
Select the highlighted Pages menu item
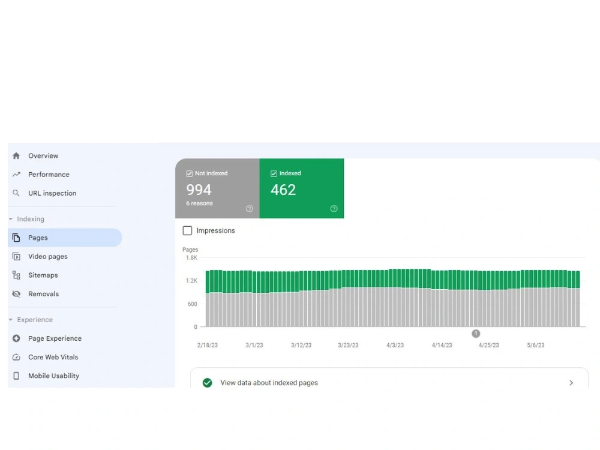coord(65,238)
